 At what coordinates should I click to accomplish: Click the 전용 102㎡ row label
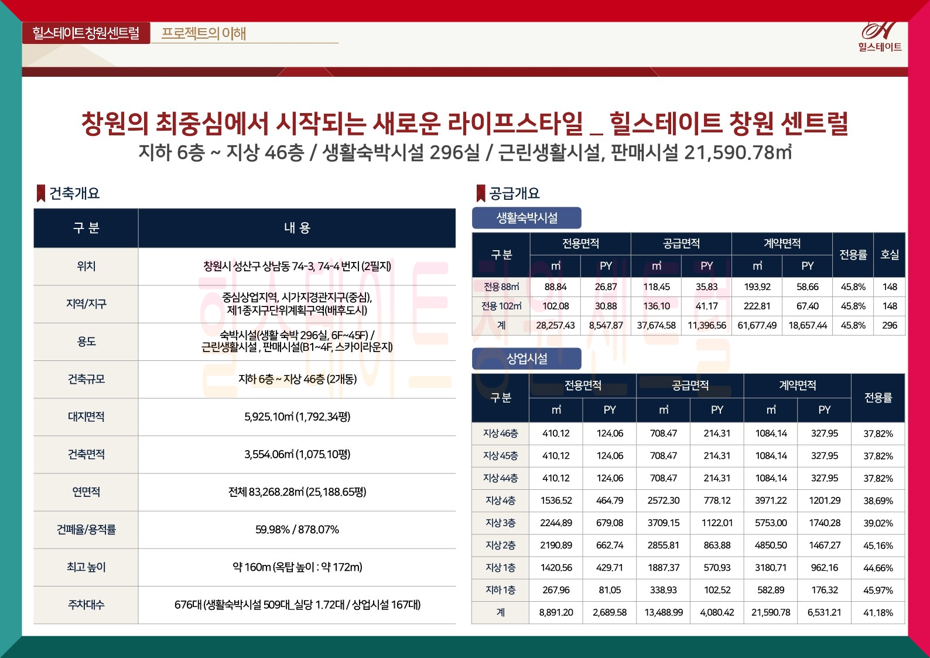501,306
